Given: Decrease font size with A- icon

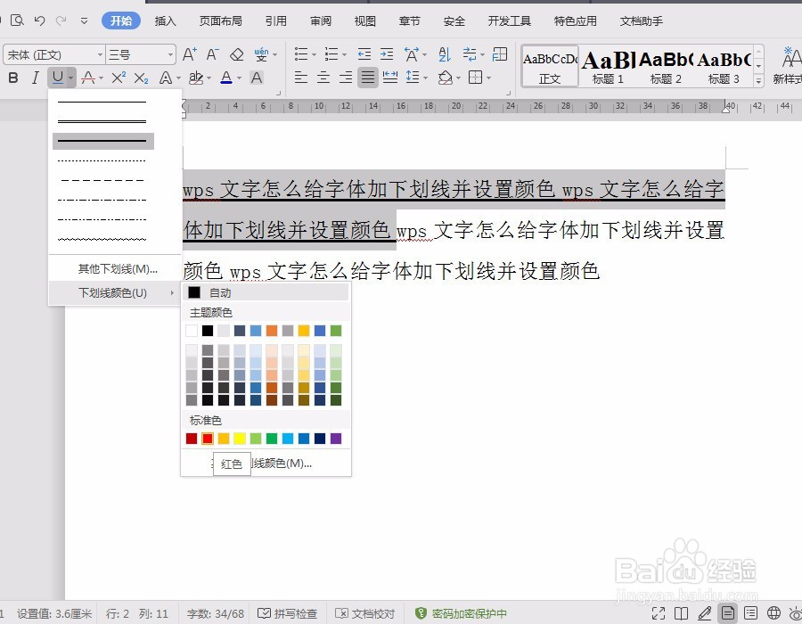Looking at the screenshot, I should click(x=213, y=54).
